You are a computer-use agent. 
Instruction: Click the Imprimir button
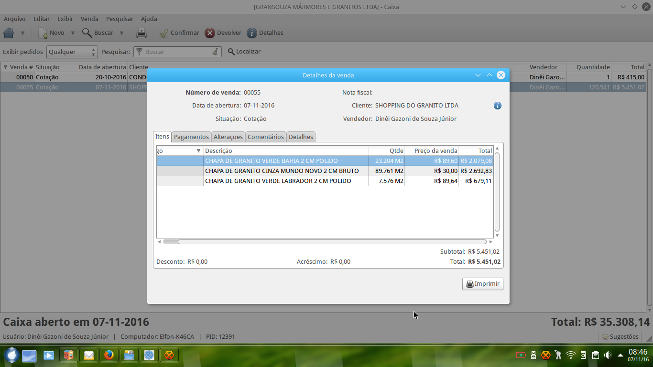pos(483,284)
